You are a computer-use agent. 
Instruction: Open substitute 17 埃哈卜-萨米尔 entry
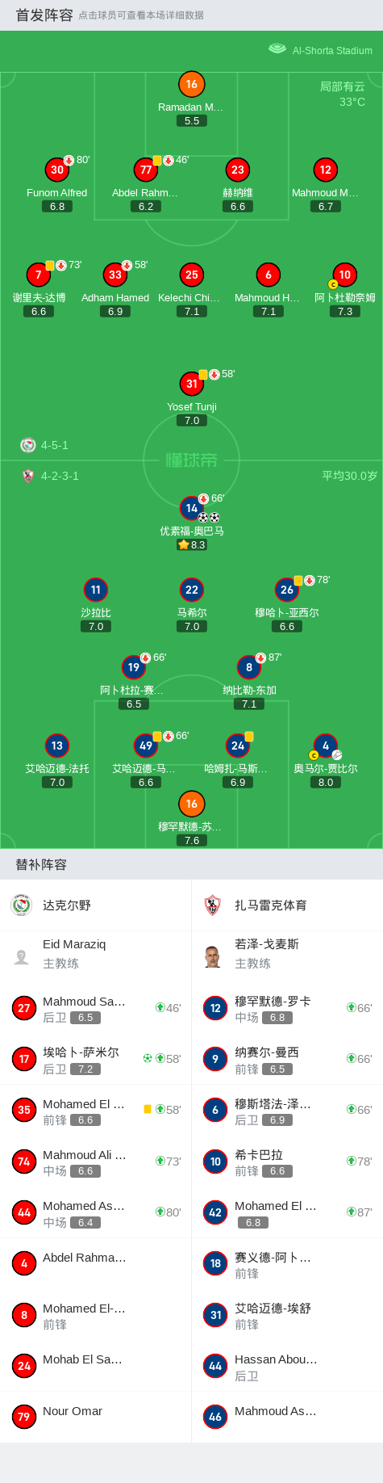click(95, 1059)
